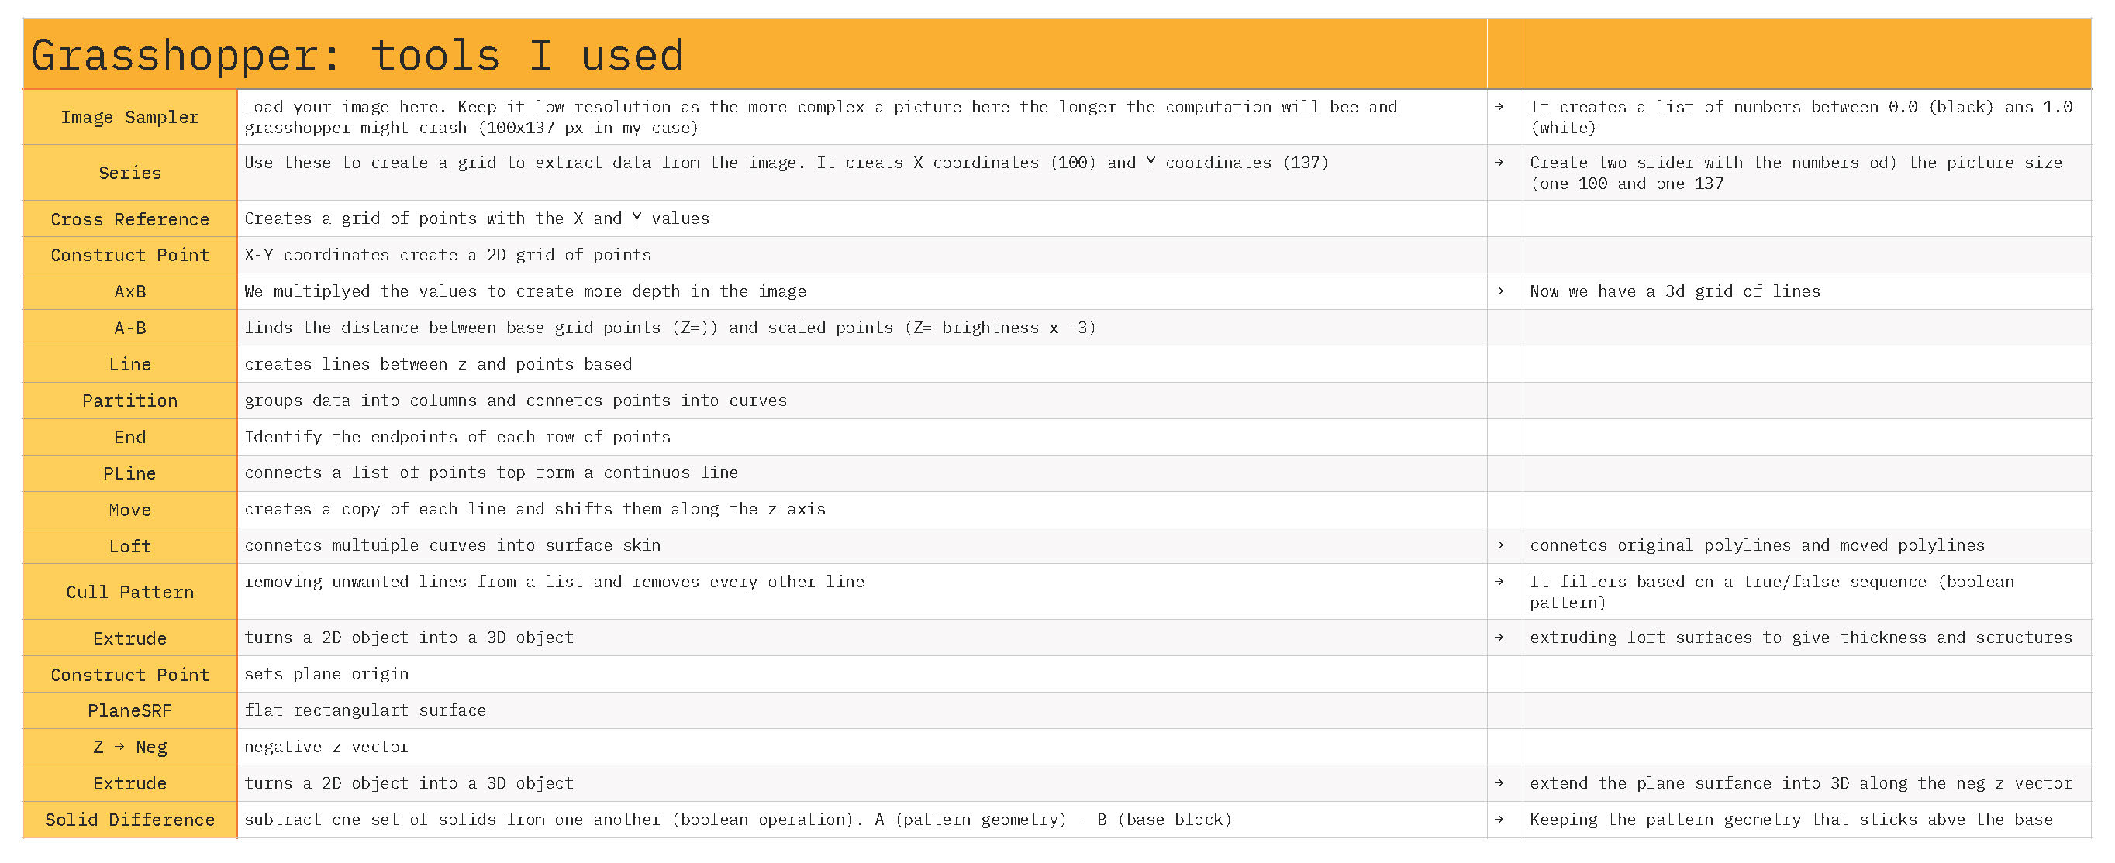Image resolution: width=2115 pixels, height=863 pixels.
Task: Select the Partition label cell
Action: click(x=129, y=401)
